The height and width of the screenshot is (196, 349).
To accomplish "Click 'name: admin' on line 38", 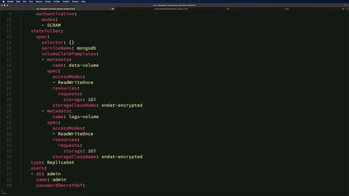I will coord(51,180).
